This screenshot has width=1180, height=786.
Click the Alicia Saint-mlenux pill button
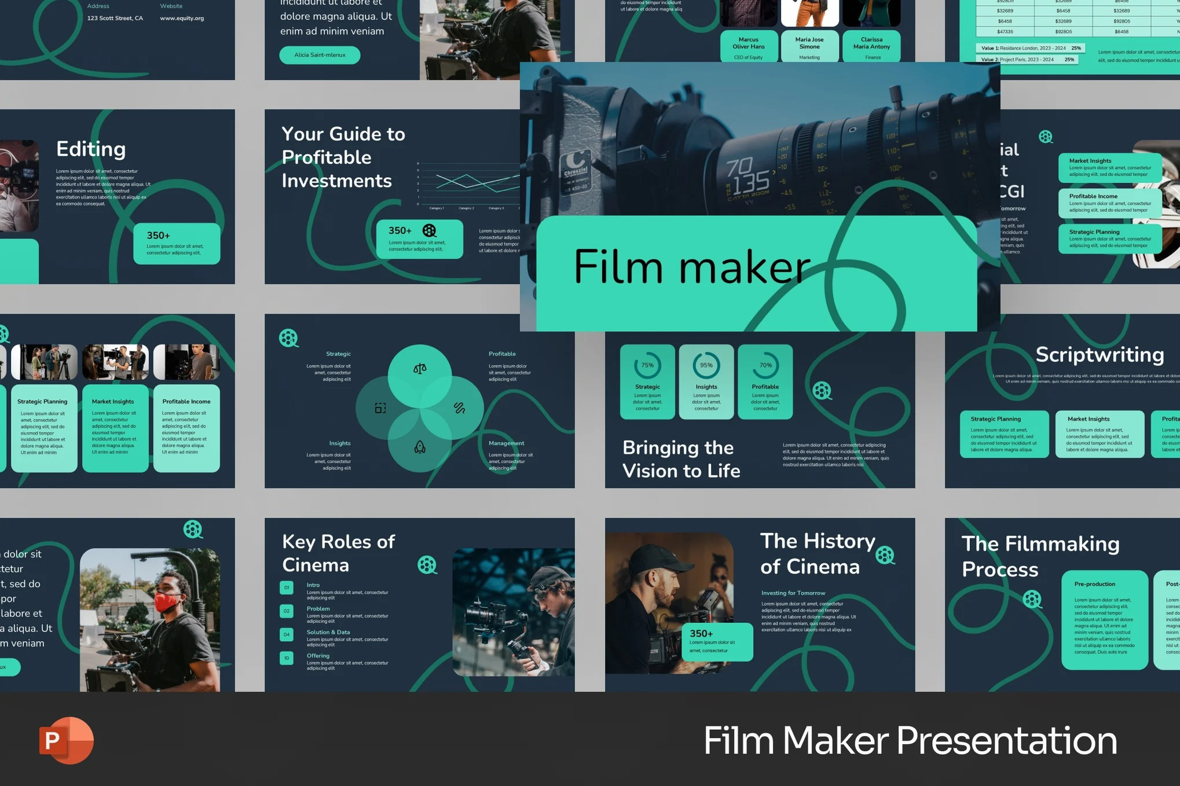pos(320,55)
